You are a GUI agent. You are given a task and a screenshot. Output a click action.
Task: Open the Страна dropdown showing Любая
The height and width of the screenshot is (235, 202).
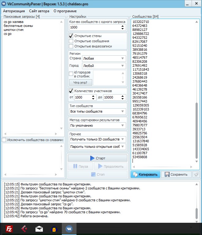coord(104,58)
